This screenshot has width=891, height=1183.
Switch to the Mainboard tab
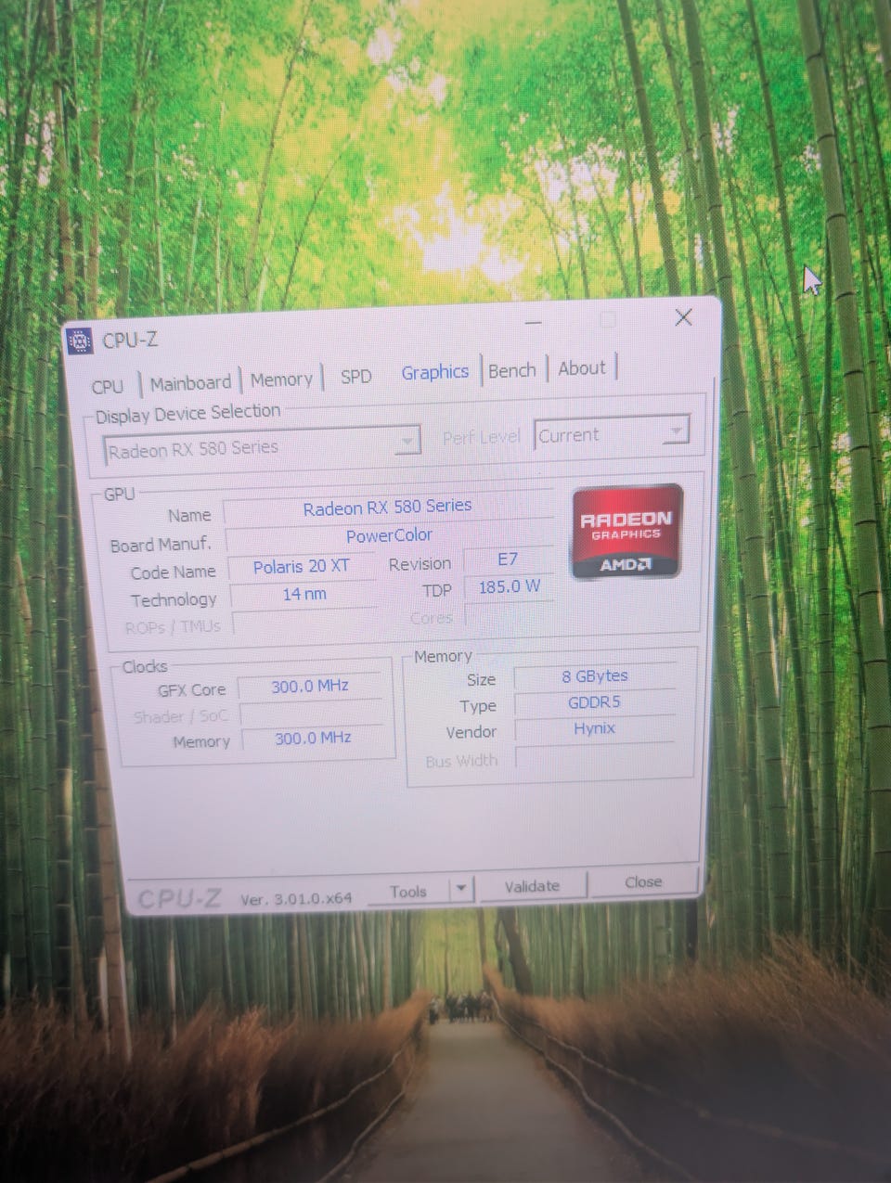(190, 383)
